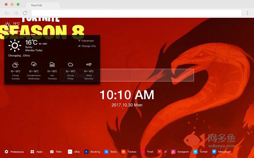The height and width of the screenshot is (158, 254).
Task: Click the 2017.10.30 Mon date
Action: click(127, 105)
